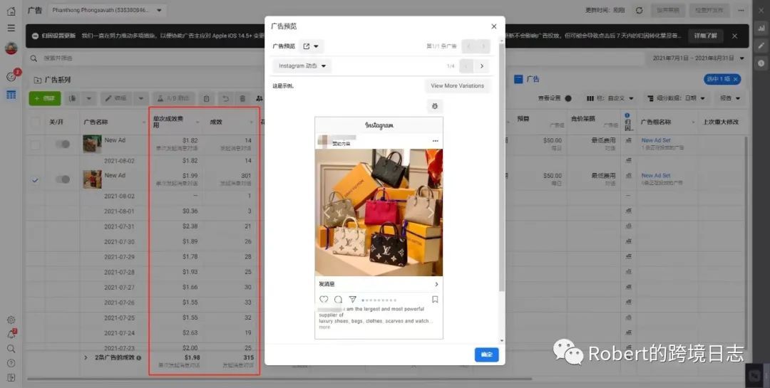Open the ad preview share dropdown
This screenshot has height=388, width=770.
tap(311, 46)
